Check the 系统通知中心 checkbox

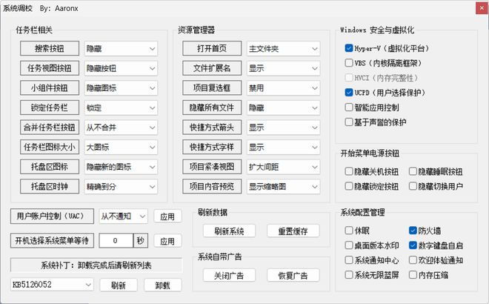coord(349,260)
